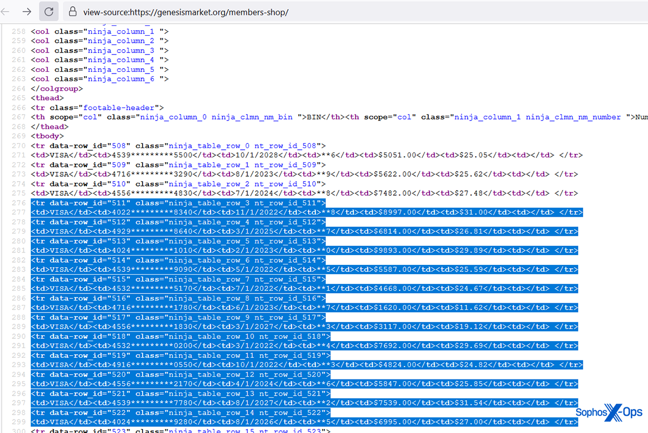Click the ninja_column_1 class value

(122, 31)
